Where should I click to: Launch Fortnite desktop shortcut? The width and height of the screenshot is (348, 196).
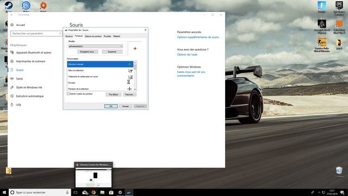(321, 7)
